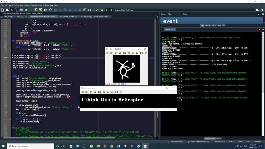Image resolution: width=265 pixels, height=149 pixels.
Task: Save image in Here be doodles window
Action: tap(141, 53)
